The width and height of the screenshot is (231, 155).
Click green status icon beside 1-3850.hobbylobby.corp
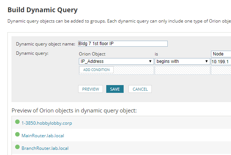[17, 122]
